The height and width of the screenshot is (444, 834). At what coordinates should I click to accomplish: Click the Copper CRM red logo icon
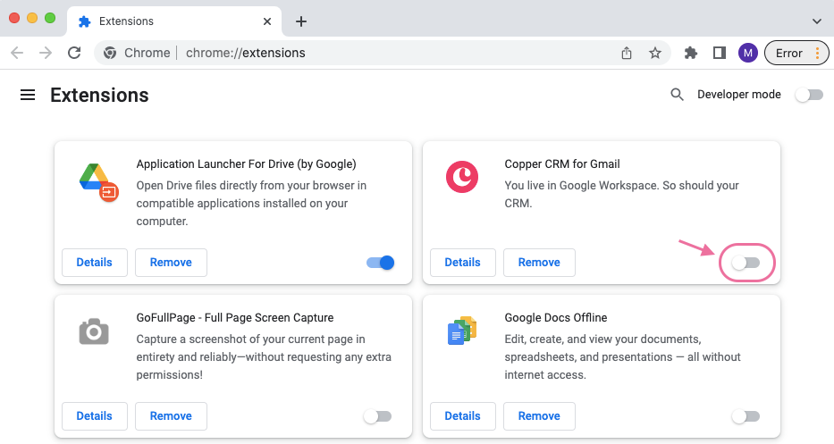[x=461, y=177]
